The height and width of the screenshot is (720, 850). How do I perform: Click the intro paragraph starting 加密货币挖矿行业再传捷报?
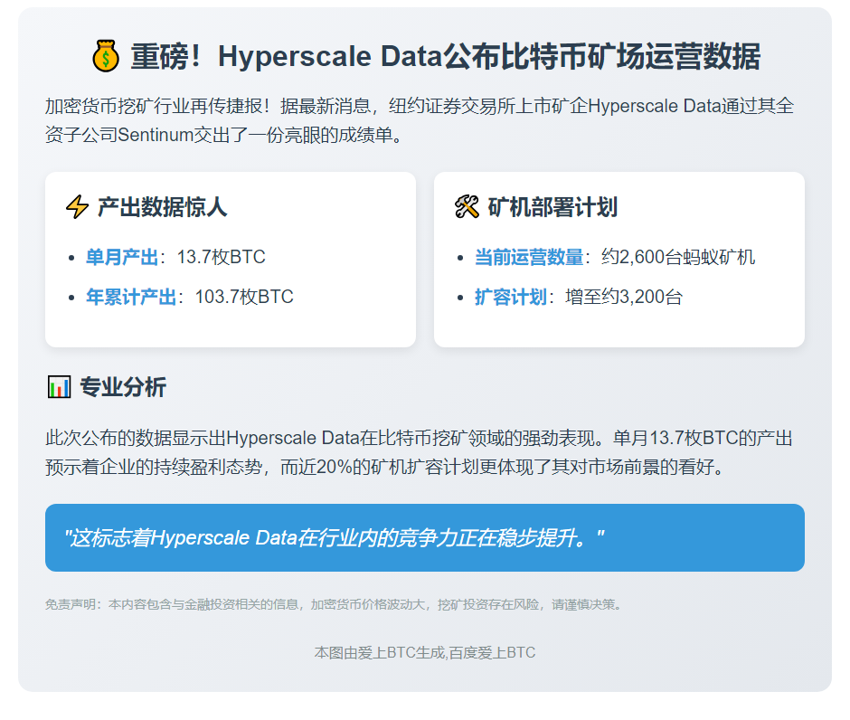(x=420, y=120)
